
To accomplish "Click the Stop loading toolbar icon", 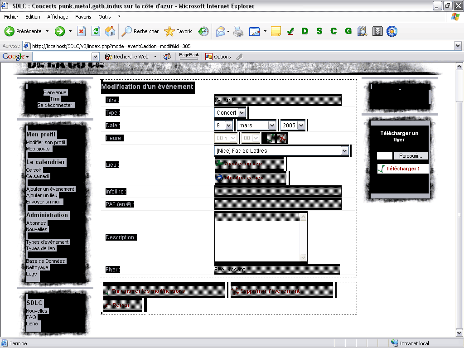I will click(82, 31).
